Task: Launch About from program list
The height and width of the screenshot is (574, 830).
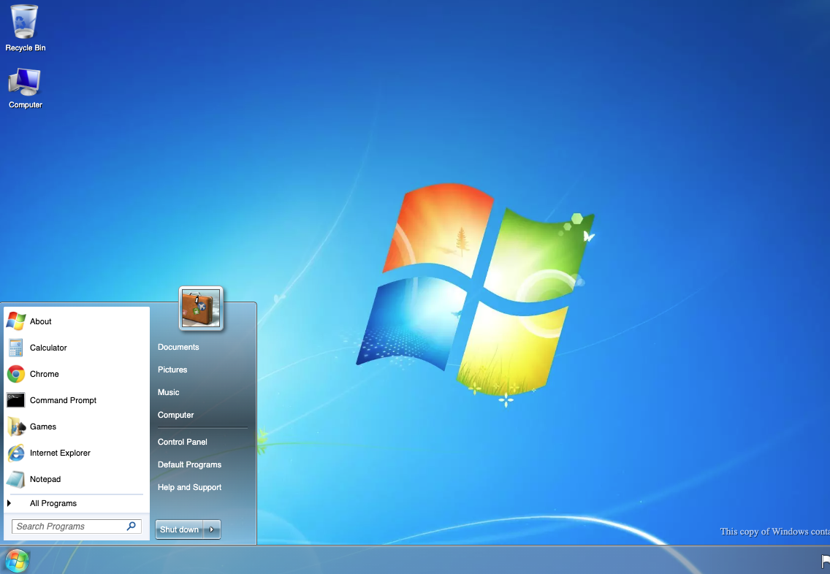Action: [x=41, y=321]
